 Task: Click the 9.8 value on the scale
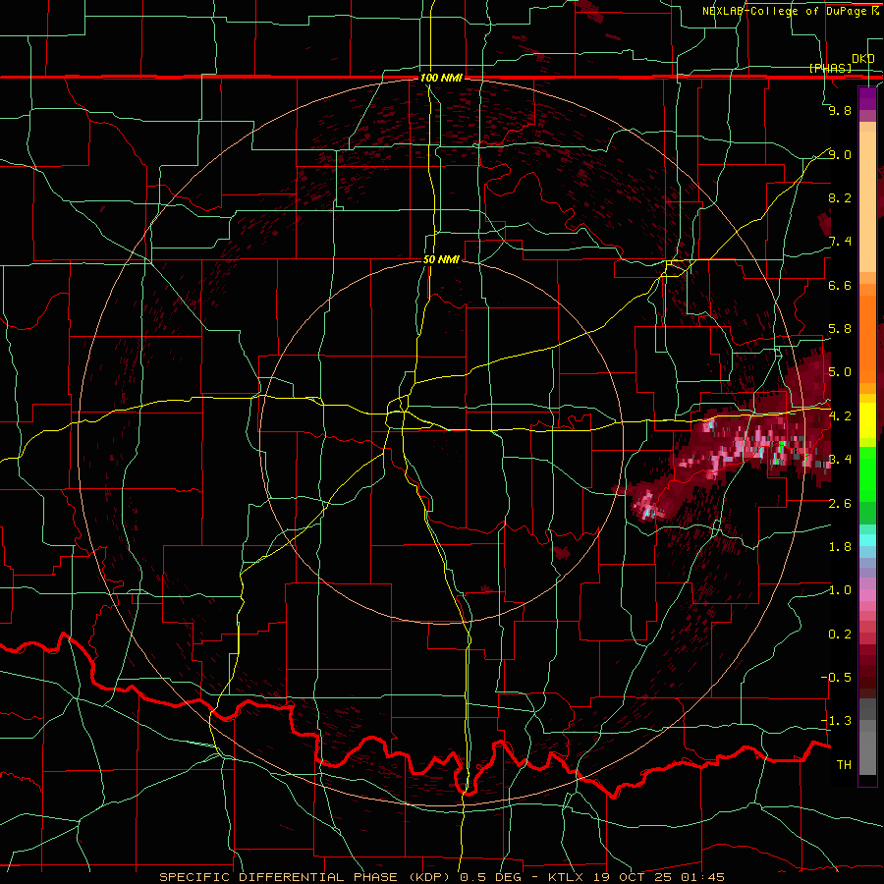pyautogui.click(x=840, y=110)
